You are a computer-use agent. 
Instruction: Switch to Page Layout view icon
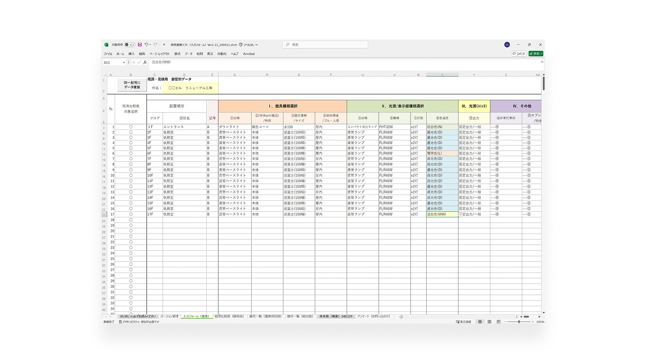490,322
